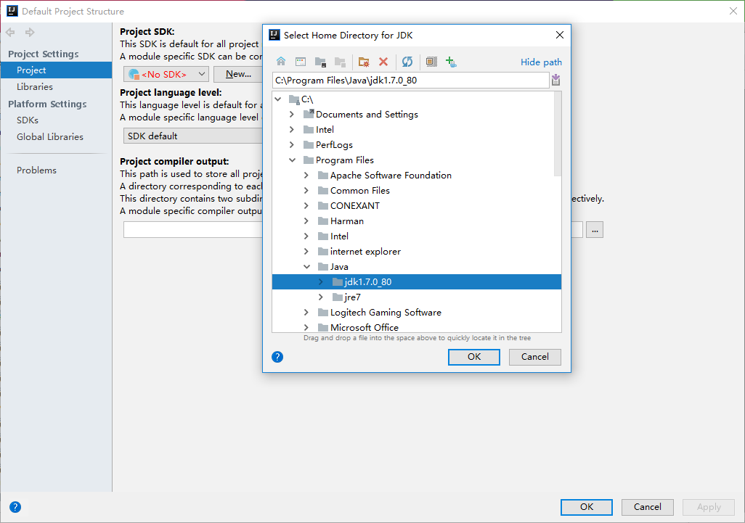This screenshot has height=523, width=745.
Task: Create a new folder using the New Folder icon
Action: [363, 62]
